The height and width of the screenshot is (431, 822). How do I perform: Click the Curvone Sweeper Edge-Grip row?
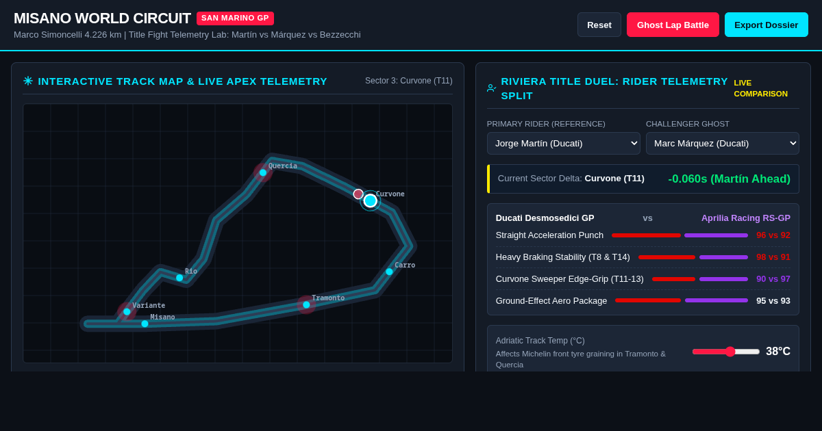coord(643,279)
